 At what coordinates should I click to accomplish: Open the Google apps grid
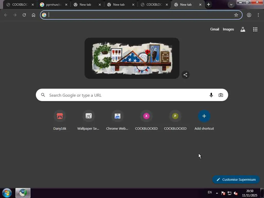point(255,29)
